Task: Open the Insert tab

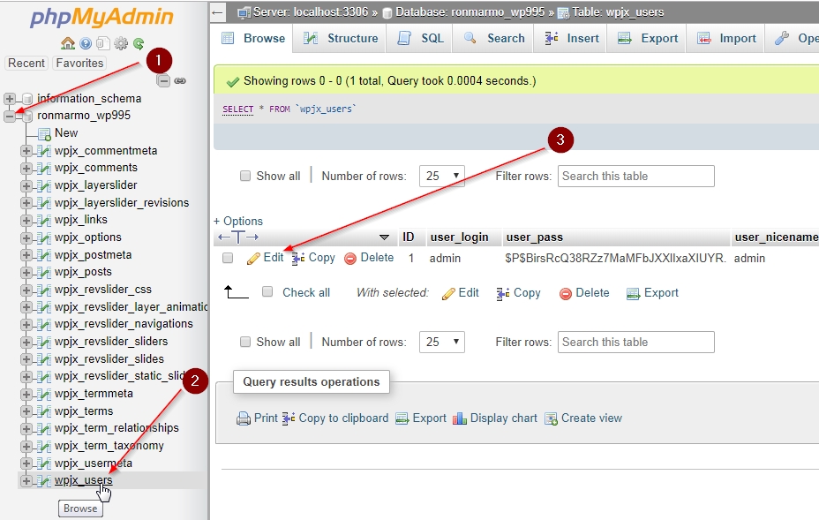Action: point(571,38)
